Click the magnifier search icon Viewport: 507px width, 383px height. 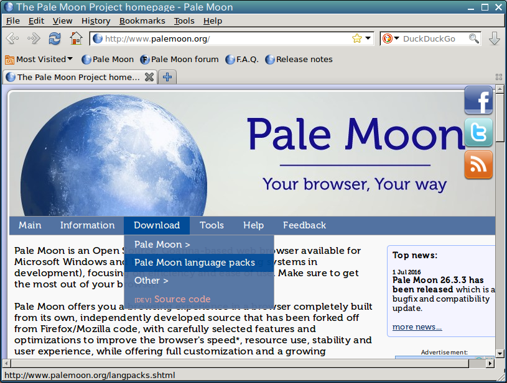[x=473, y=38]
